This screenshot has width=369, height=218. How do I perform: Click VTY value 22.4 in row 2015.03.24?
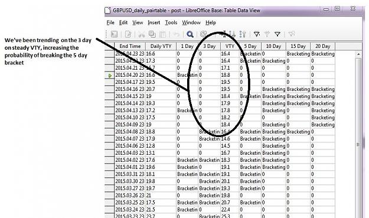point(230,210)
